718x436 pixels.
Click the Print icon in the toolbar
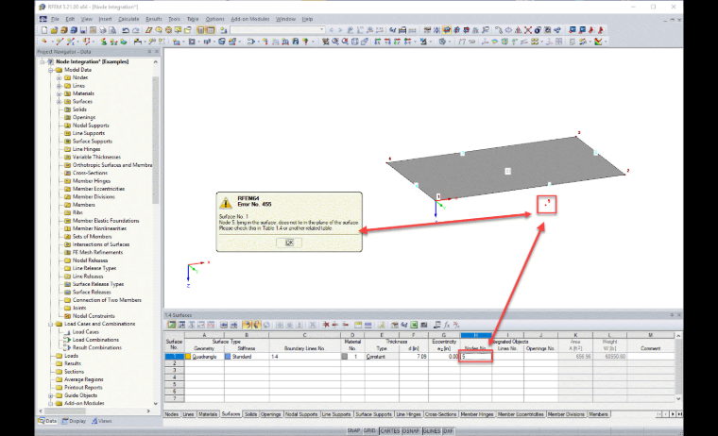(x=103, y=30)
